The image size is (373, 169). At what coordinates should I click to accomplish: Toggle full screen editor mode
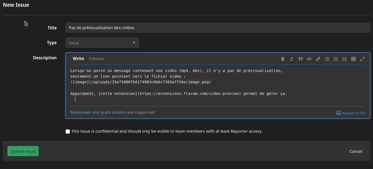[x=362, y=59]
